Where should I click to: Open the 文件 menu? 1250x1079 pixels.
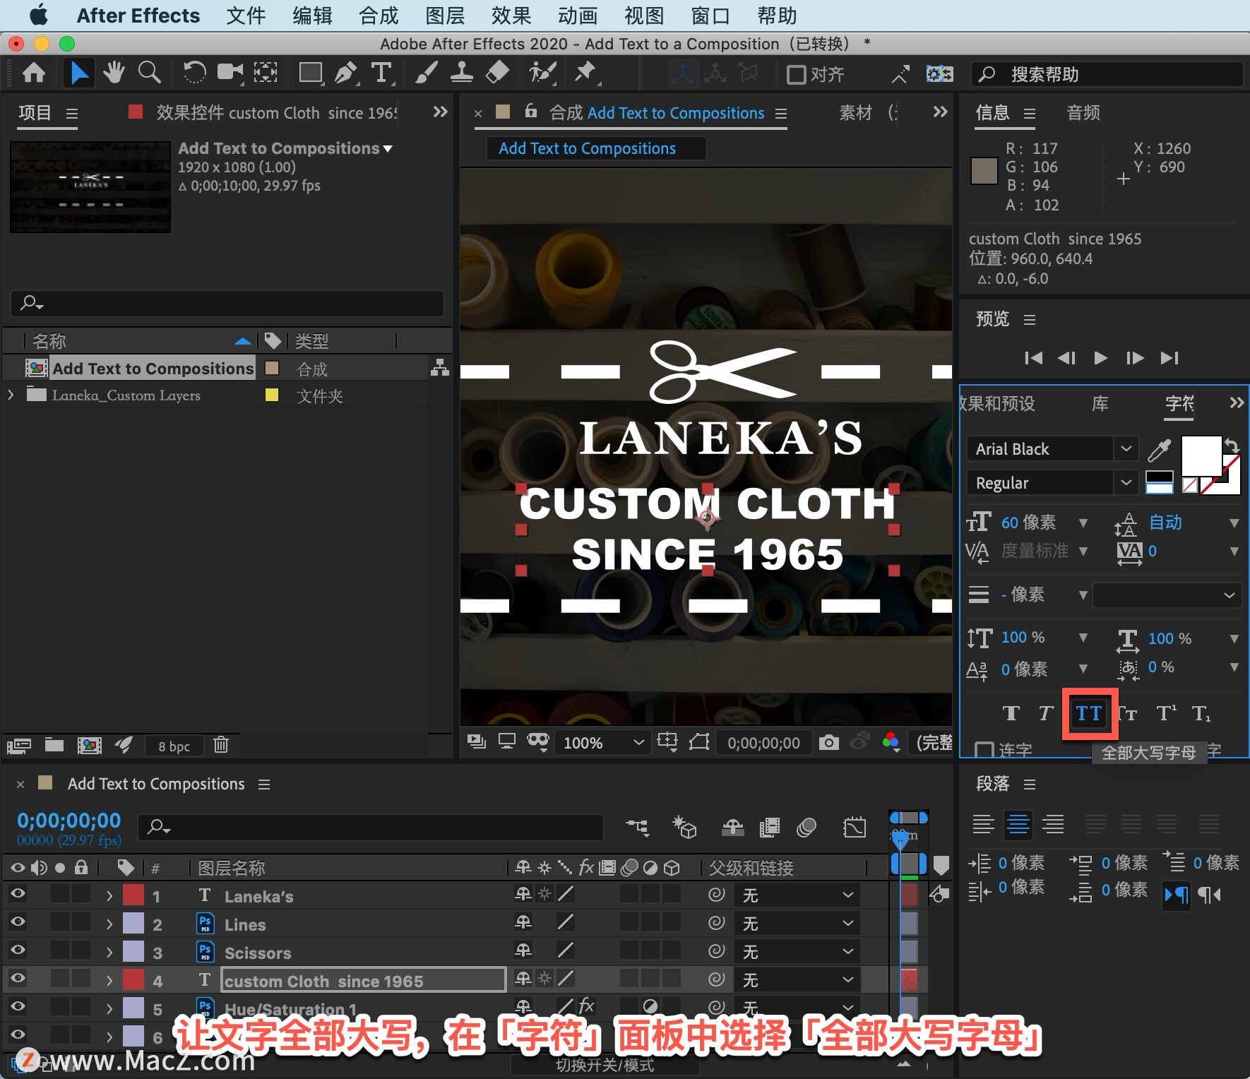[245, 16]
